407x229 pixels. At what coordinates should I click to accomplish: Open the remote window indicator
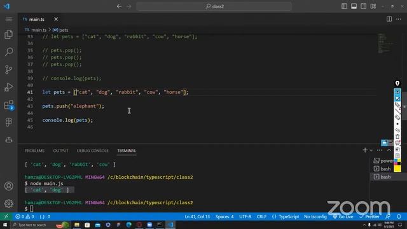tap(6, 216)
